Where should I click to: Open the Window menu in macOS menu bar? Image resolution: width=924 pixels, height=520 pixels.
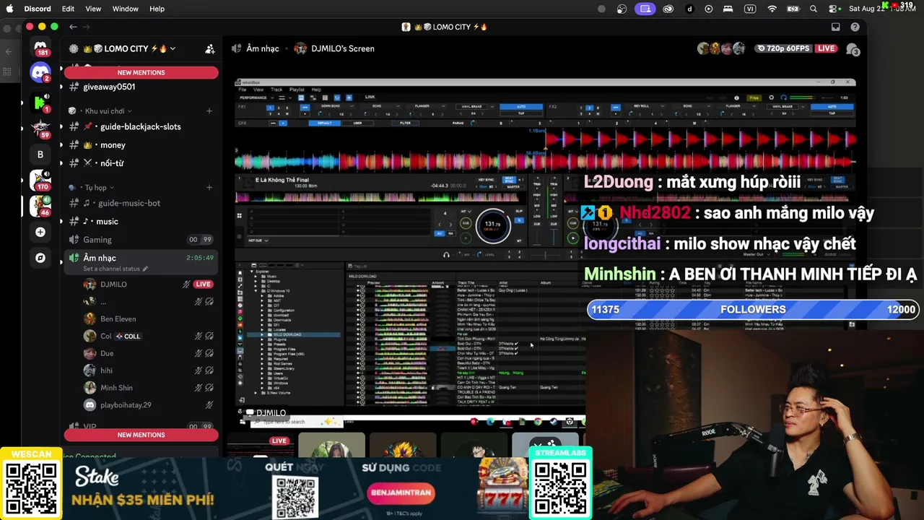126,9
